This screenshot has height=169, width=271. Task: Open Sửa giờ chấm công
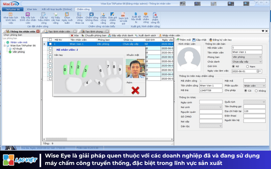click(x=112, y=18)
